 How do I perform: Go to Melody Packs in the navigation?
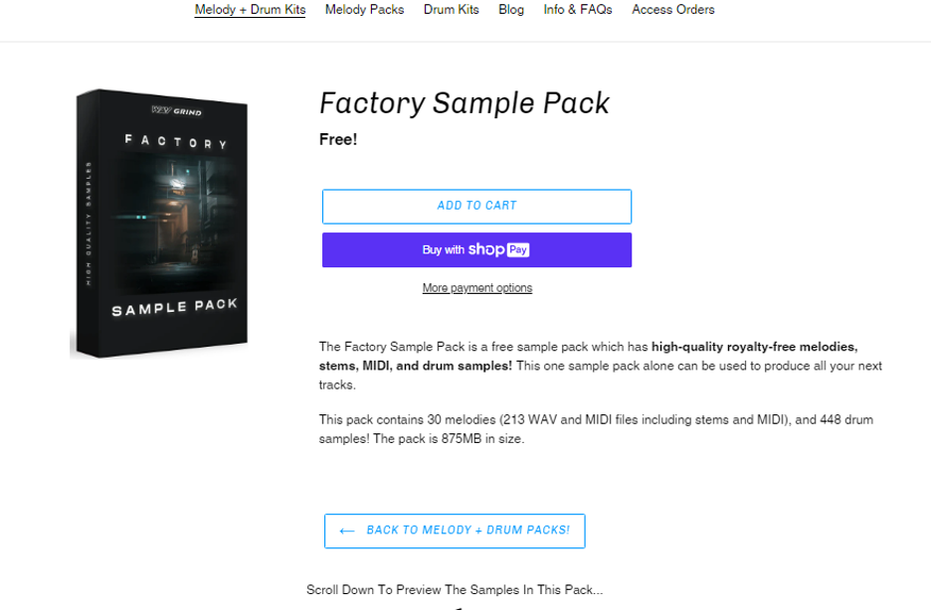click(365, 10)
